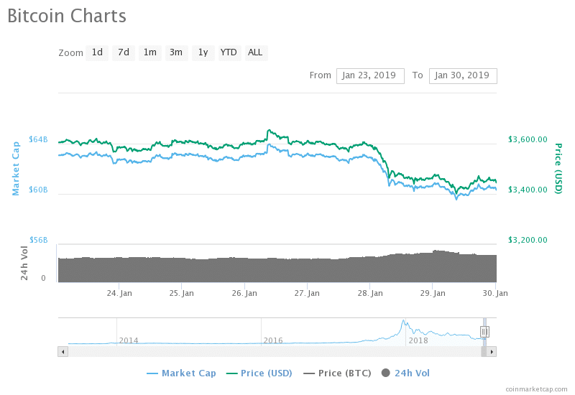Edit the To date field
The image size is (575, 395).
(463, 76)
